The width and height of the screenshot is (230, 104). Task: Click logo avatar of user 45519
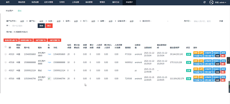tap(50, 54)
